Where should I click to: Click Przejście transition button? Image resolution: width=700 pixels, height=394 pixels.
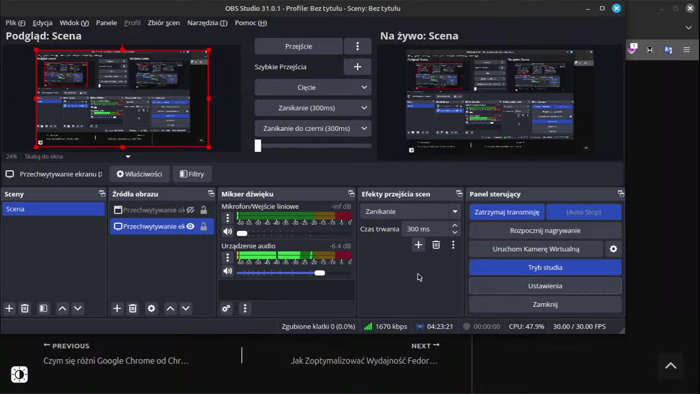click(x=299, y=47)
